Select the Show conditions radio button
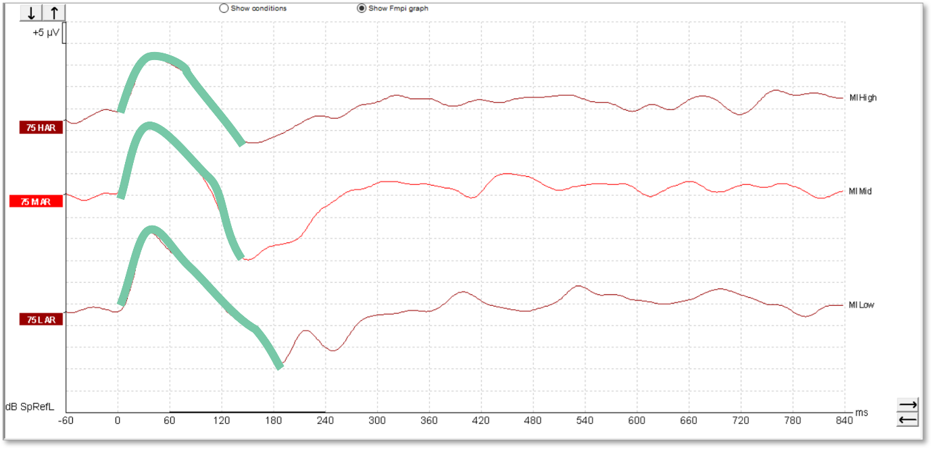This screenshot has width=932, height=449. (224, 8)
